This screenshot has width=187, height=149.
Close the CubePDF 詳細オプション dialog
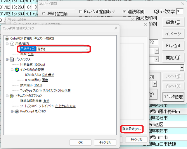click(x=116, y=28)
